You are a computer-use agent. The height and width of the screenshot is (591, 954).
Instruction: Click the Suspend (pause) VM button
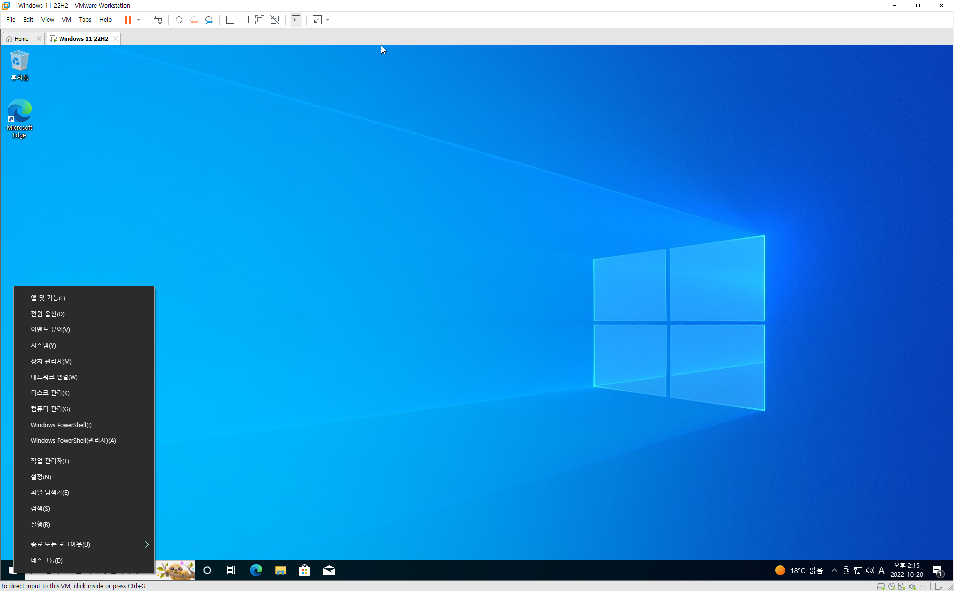(128, 20)
